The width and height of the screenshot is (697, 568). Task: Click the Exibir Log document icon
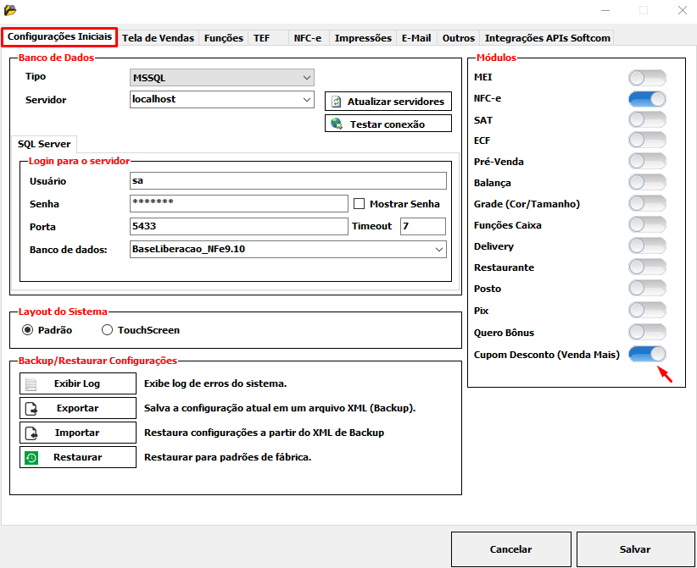(x=31, y=383)
